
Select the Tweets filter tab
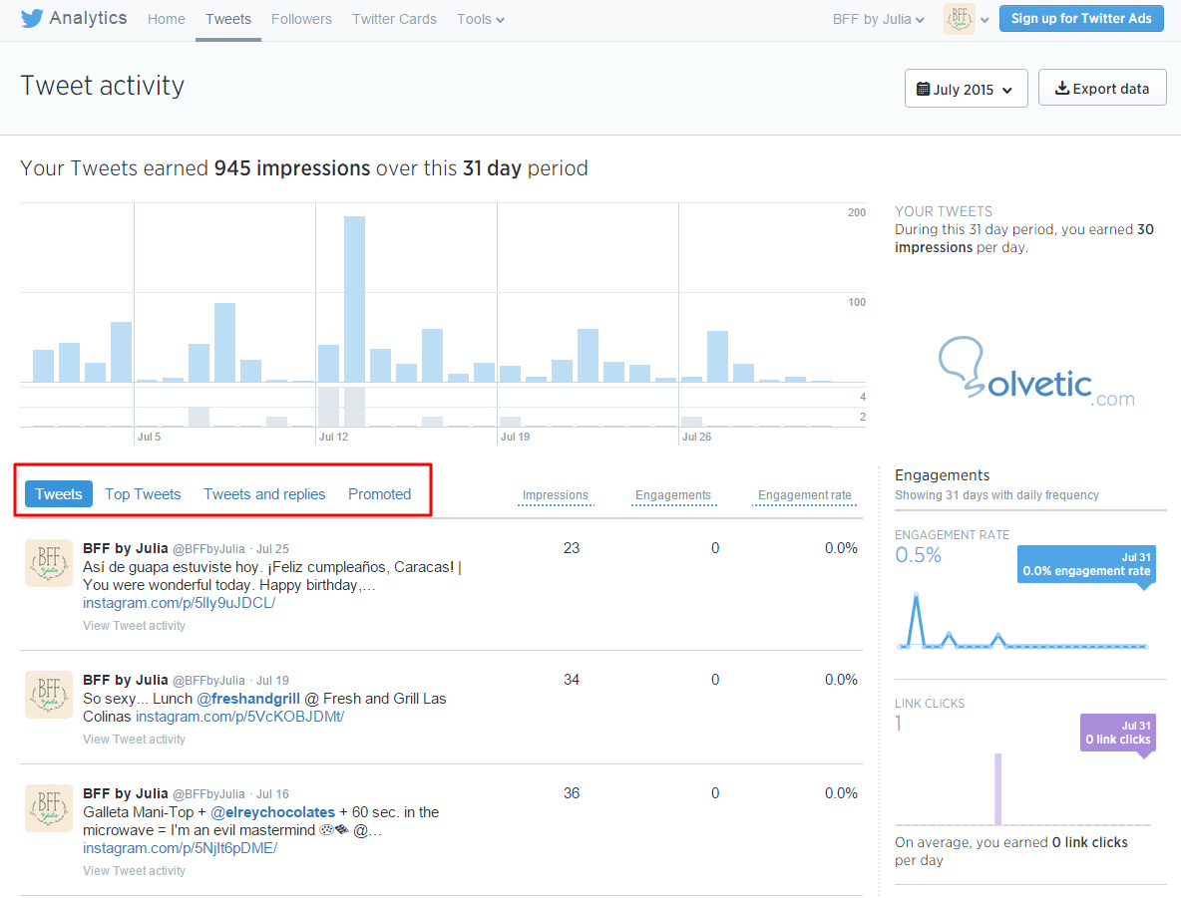59,493
